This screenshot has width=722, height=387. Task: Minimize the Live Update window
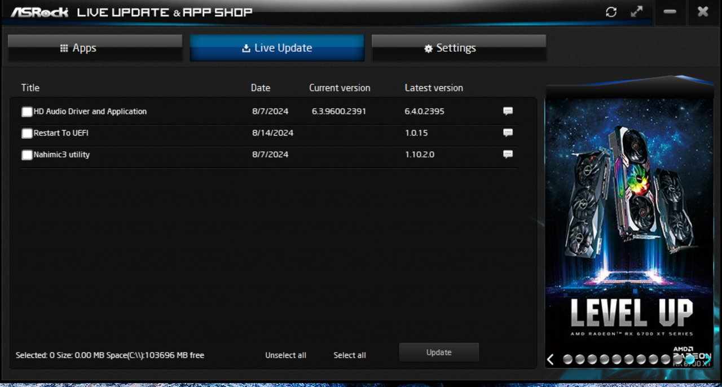click(670, 12)
